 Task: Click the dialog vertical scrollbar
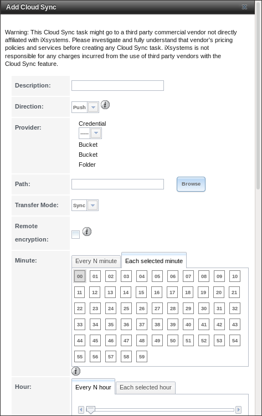(x=258, y=96)
